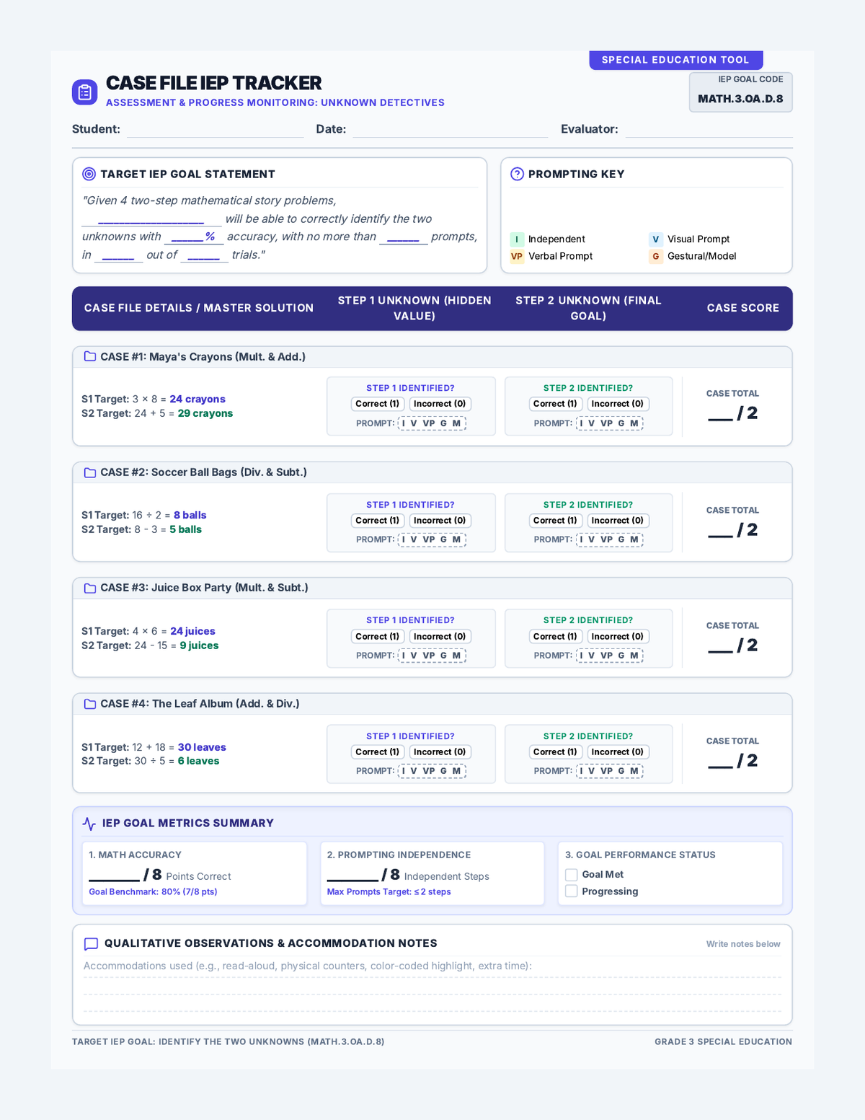This screenshot has height=1120, width=865.
Task: Click the folder icon for Case #1 Maya's Crayons
Action: point(90,356)
